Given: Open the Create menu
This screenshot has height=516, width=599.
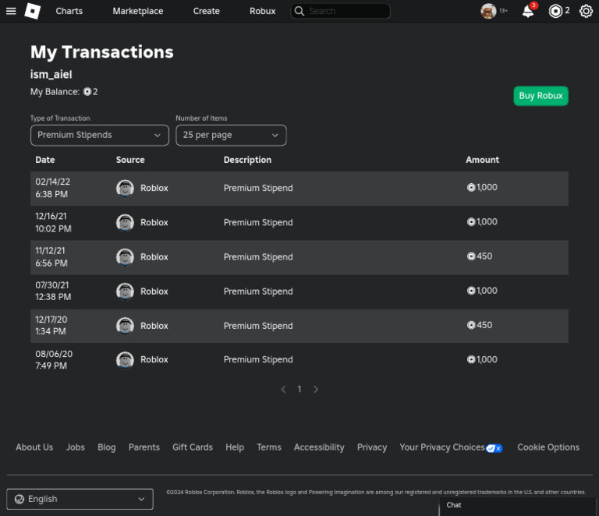Looking at the screenshot, I should click(x=206, y=11).
